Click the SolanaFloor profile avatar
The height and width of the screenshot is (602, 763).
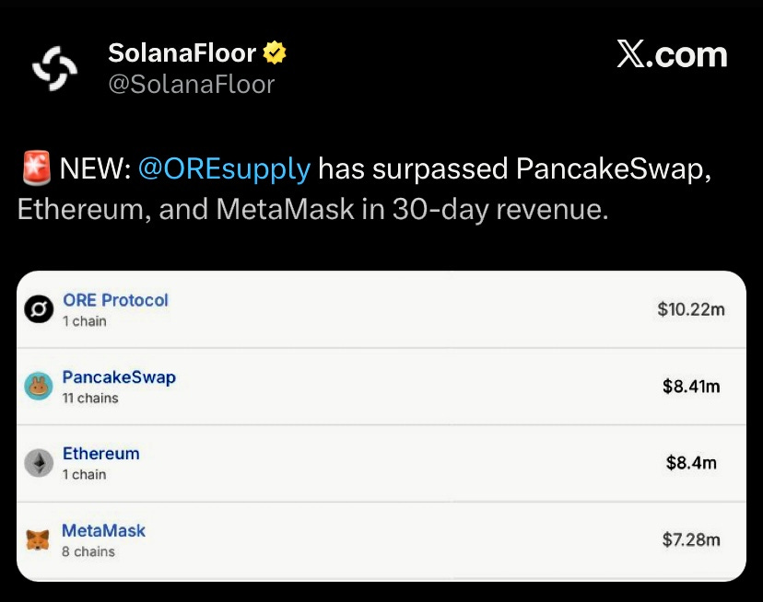coord(57,69)
